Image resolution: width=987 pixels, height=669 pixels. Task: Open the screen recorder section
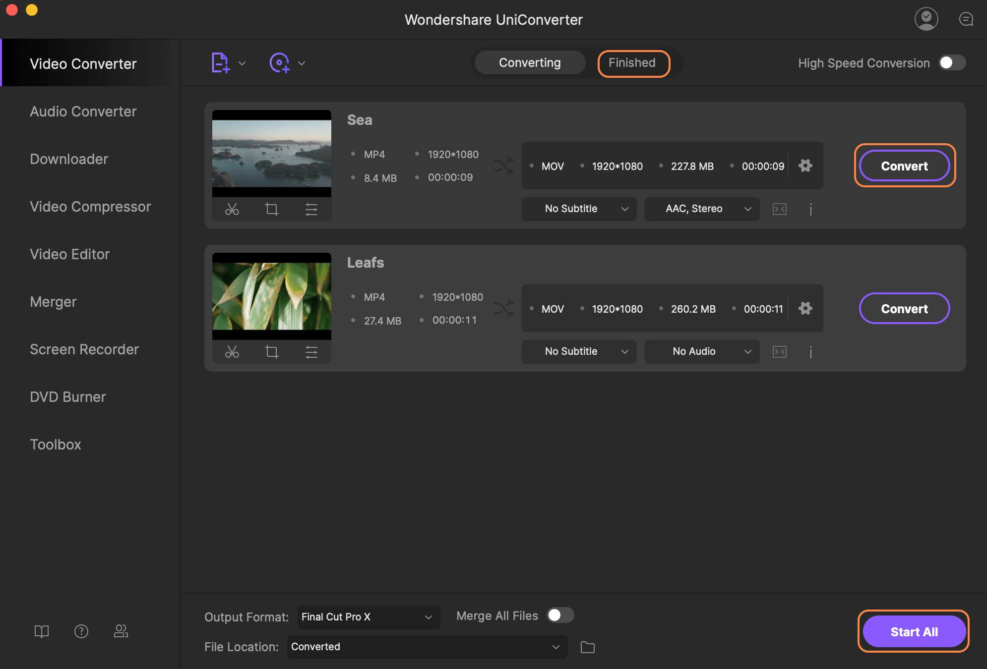tap(84, 348)
